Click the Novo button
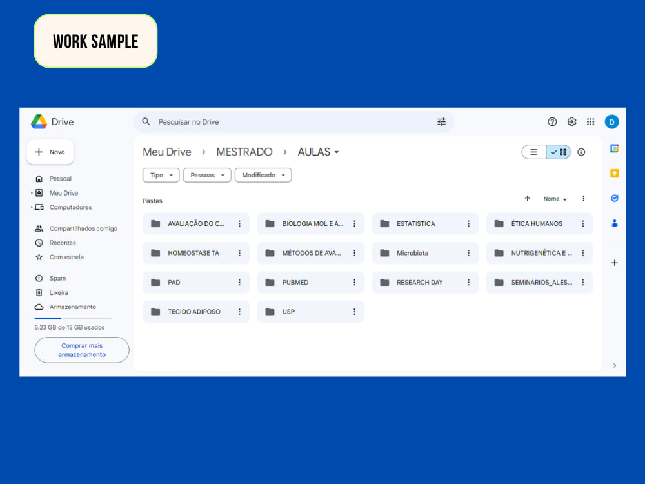 (x=50, y=152)
